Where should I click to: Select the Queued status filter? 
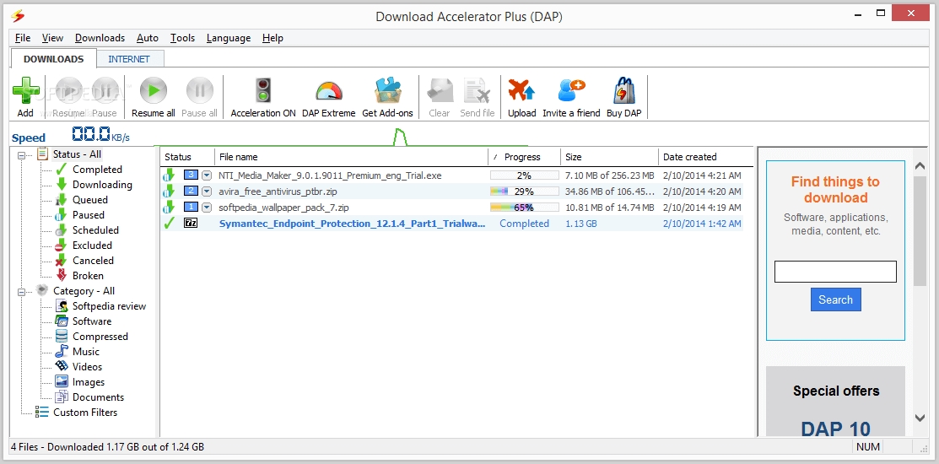point(89,199)
